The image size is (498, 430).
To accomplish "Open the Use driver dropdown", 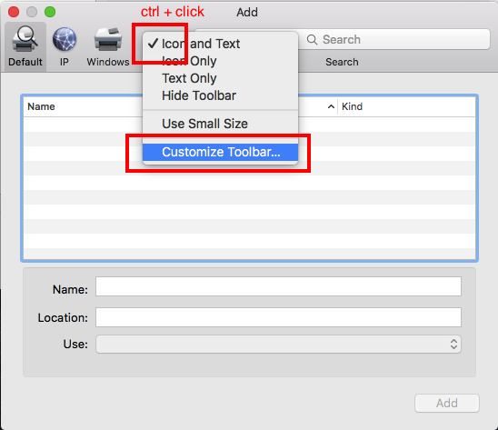I will pyautogui.click(x=278, y=345).
